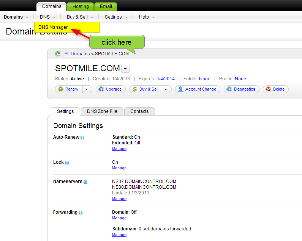302x241 pixels.
Task: Click the Renew button label
Action: [72, 89]
